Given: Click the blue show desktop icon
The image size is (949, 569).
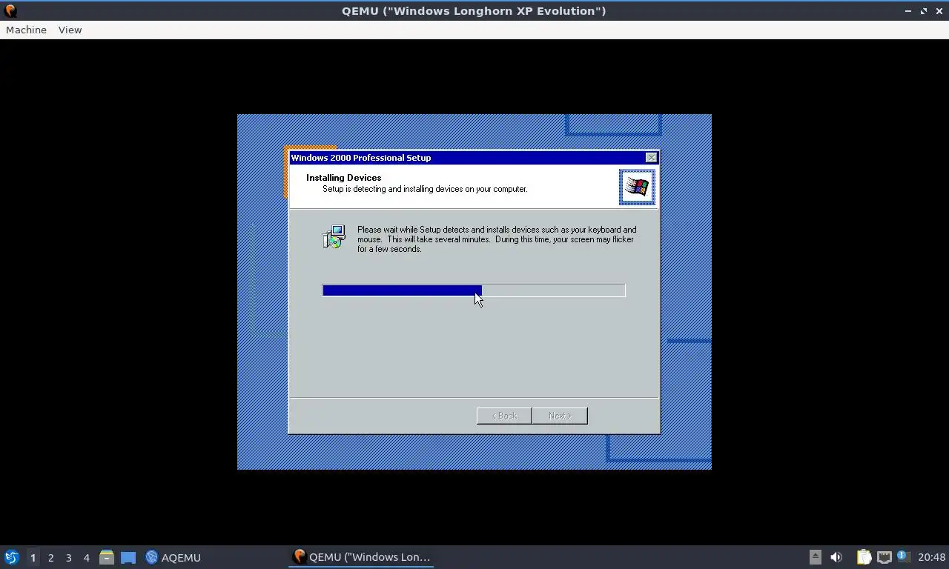Looking at the screenshot, I should (128, 557).
